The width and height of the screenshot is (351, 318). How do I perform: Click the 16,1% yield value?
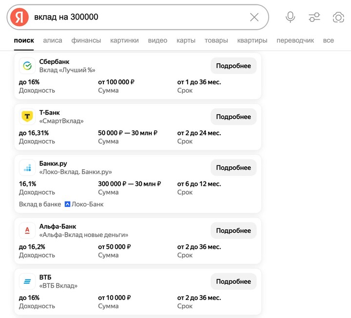click(x=27, y=184)
